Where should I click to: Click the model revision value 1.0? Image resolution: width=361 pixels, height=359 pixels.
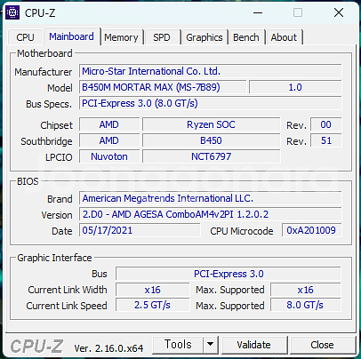click(x=295, y=87)
